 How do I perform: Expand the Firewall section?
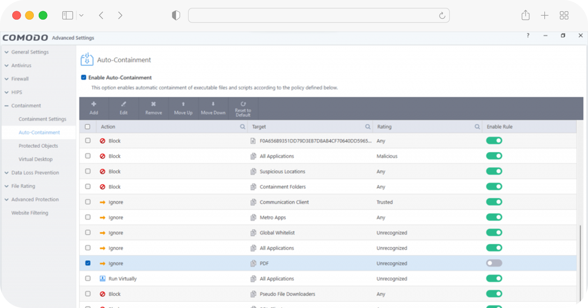click(6, 78)
